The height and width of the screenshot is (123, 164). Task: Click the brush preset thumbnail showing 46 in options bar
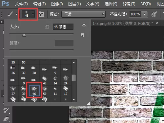27,14
